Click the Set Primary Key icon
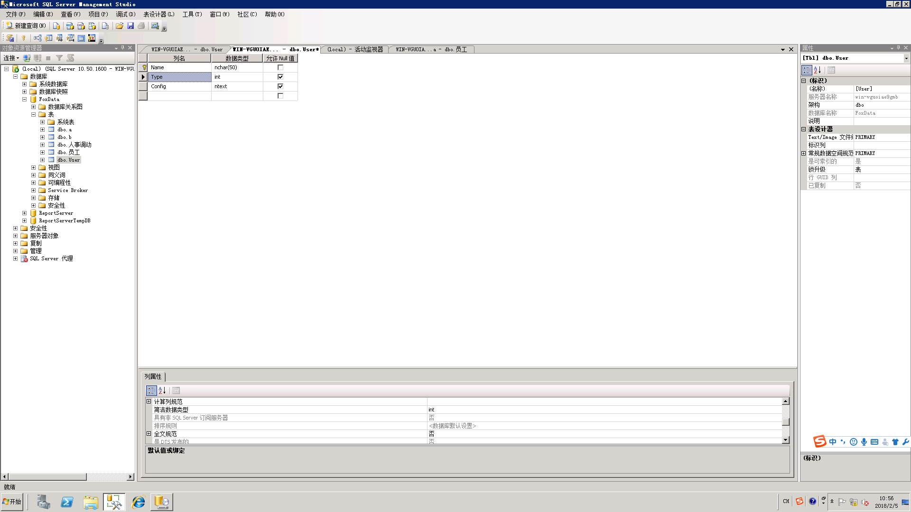The image size is (911, 512). (23, 38)
